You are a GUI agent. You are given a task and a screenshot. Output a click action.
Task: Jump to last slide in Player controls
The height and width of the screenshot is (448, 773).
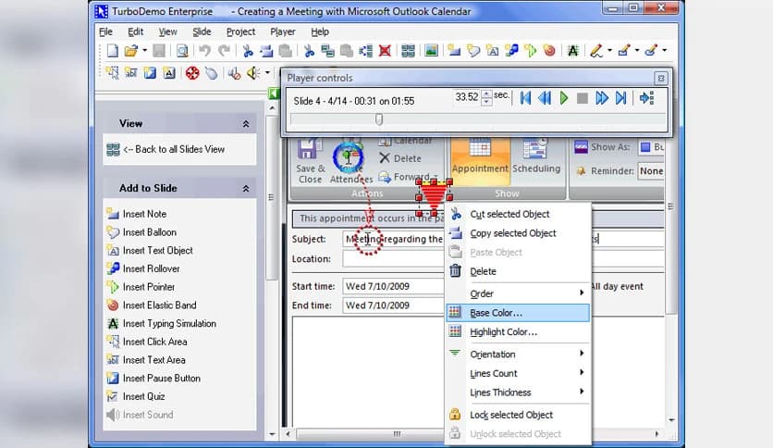coord(620,98)
